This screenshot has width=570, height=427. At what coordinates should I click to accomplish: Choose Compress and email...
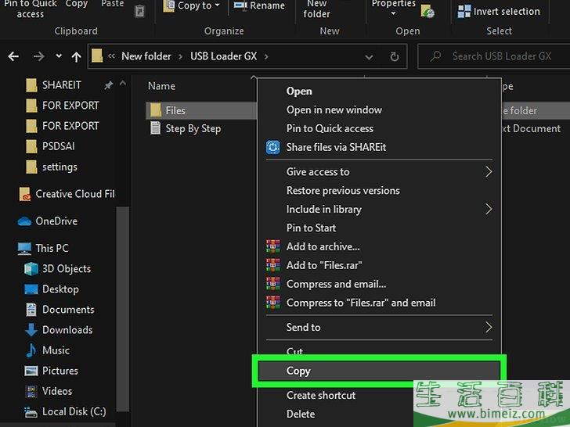379,284
